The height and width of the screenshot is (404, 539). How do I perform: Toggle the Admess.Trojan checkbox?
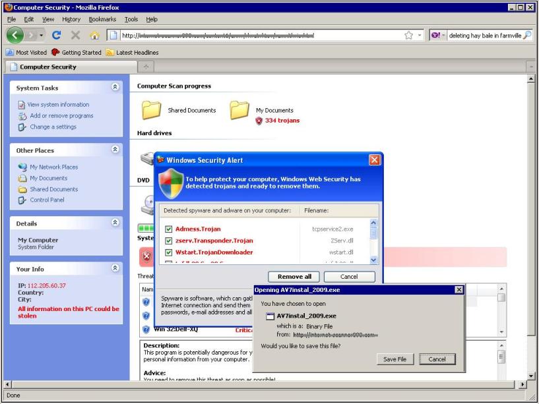pyautogui.click(x=168, y=229)
